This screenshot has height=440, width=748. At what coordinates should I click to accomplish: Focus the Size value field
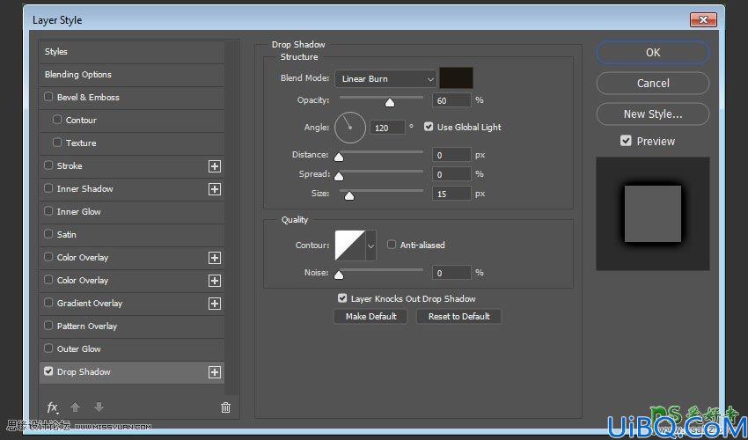(451, 194)
